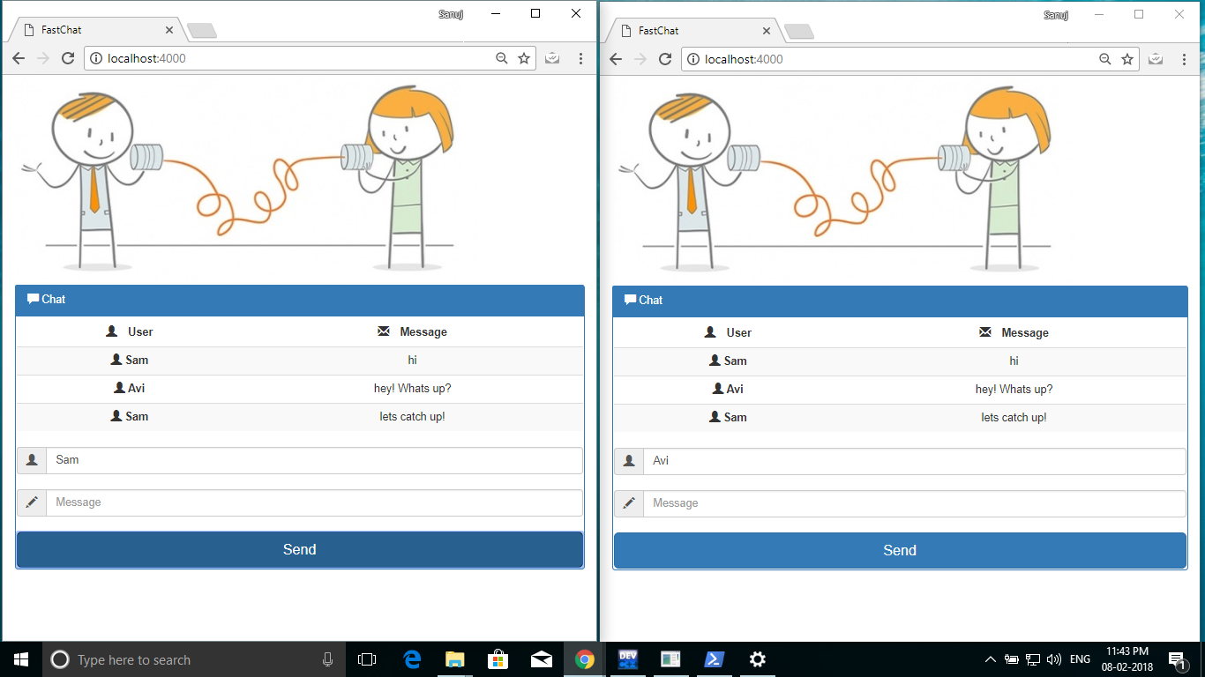This screenshot has width=1205, height=677.
Task: Bookmark page with star in right window
Action: pyautogui.click(x=1127, y=59)
